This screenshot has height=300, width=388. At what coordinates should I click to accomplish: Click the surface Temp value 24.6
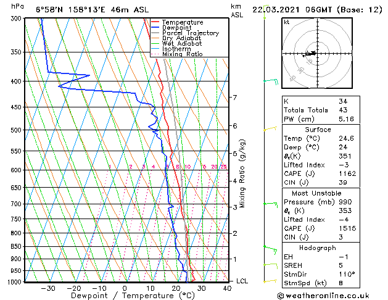pos(346,138)
